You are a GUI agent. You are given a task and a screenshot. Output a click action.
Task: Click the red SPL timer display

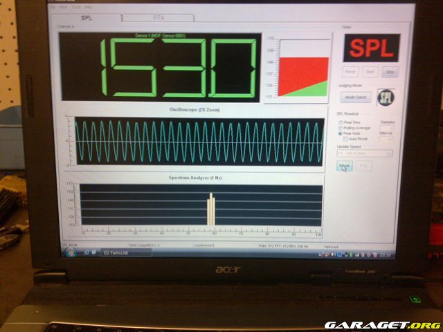371,48
